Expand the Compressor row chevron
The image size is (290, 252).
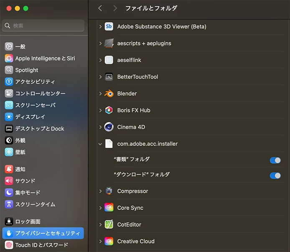click(100, 191)
